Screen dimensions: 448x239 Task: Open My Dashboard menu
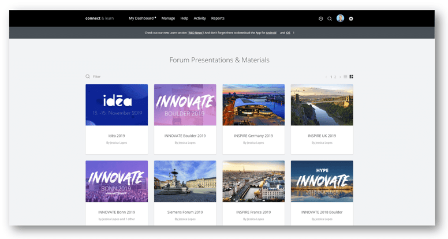142,18
